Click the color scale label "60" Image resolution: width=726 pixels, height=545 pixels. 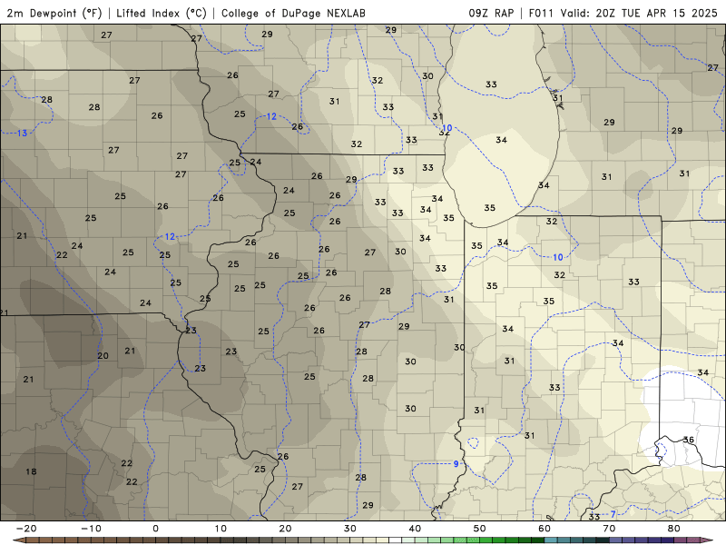[x=544, y=529]
